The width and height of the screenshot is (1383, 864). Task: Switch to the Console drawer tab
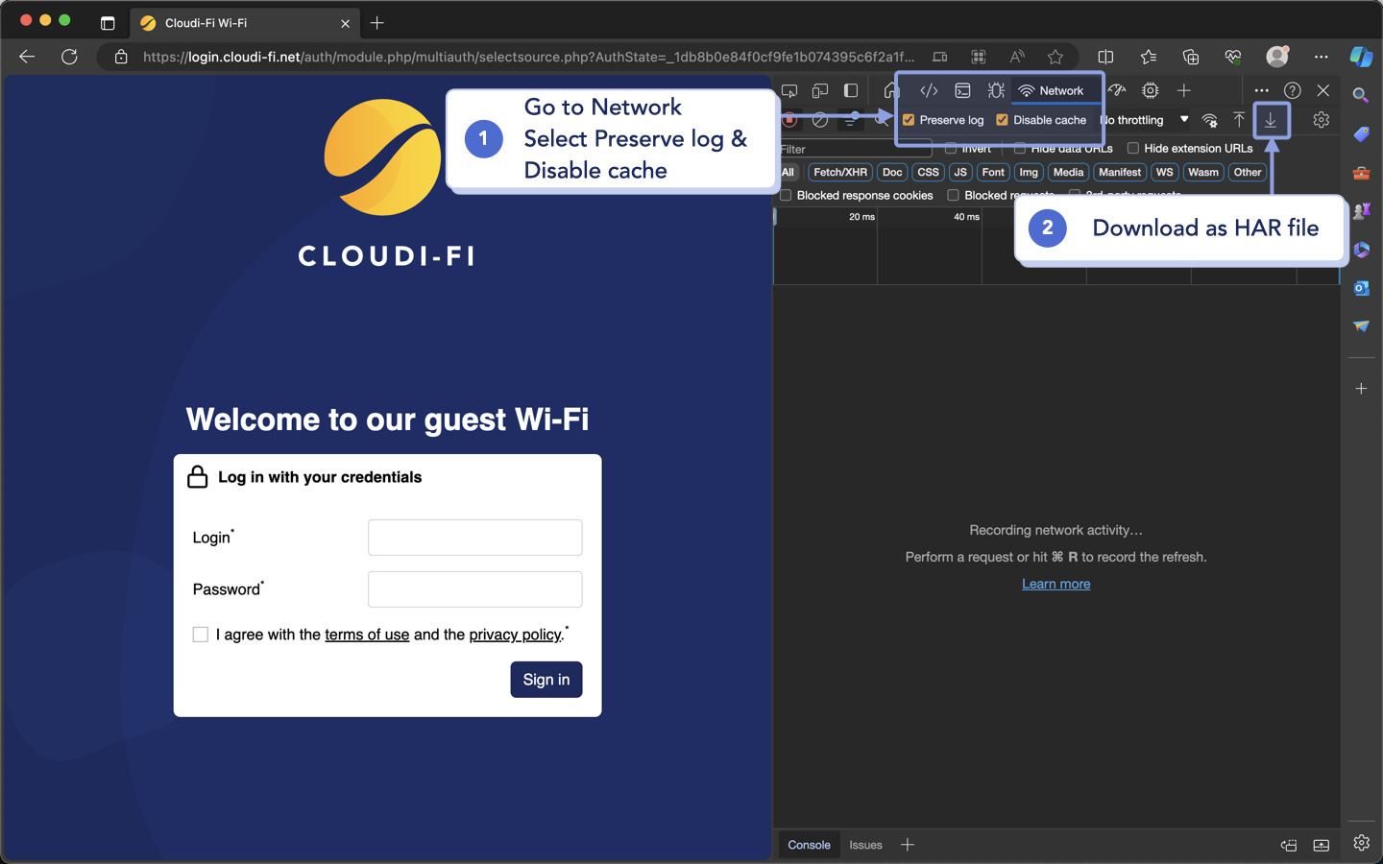point(809,845)
